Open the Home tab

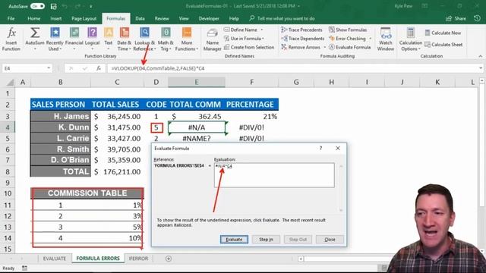[33, 18]
